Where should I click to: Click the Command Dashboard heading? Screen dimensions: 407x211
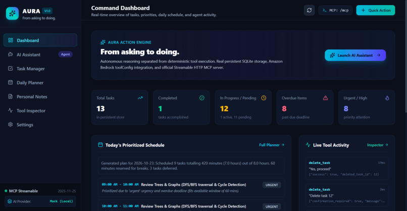tap(120, 8)
